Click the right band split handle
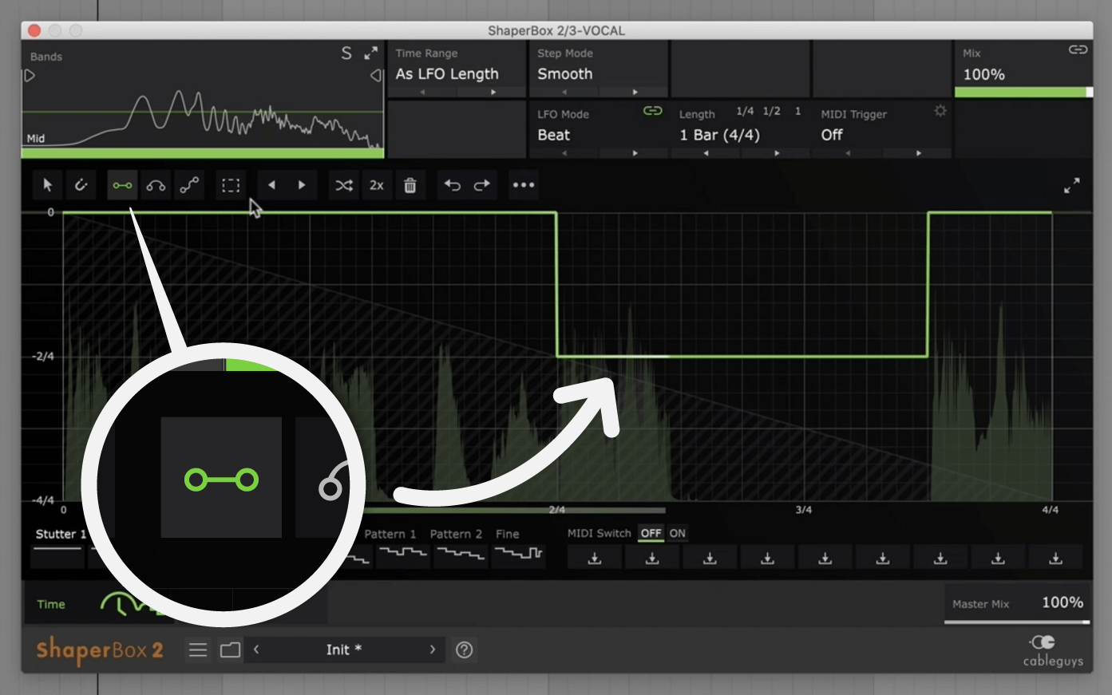Viewport: 1112px width, 695px height. click(x=376, y=76)
